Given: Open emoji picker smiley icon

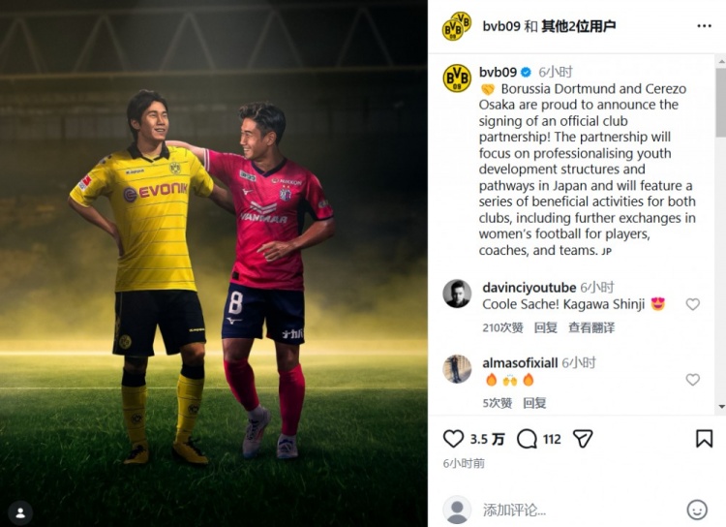Looking at the screenshot, I should tap(697, 510).
